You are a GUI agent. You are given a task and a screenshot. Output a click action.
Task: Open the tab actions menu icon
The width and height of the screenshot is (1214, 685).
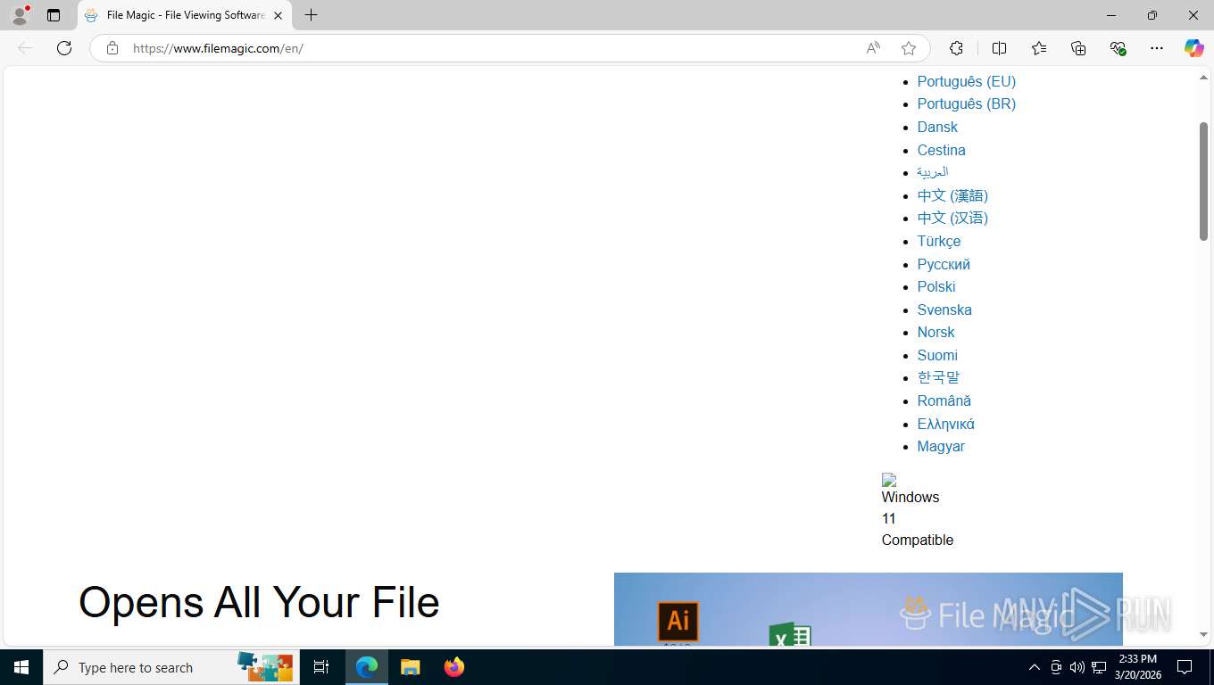pyautogui.click(x=54, y=15)
